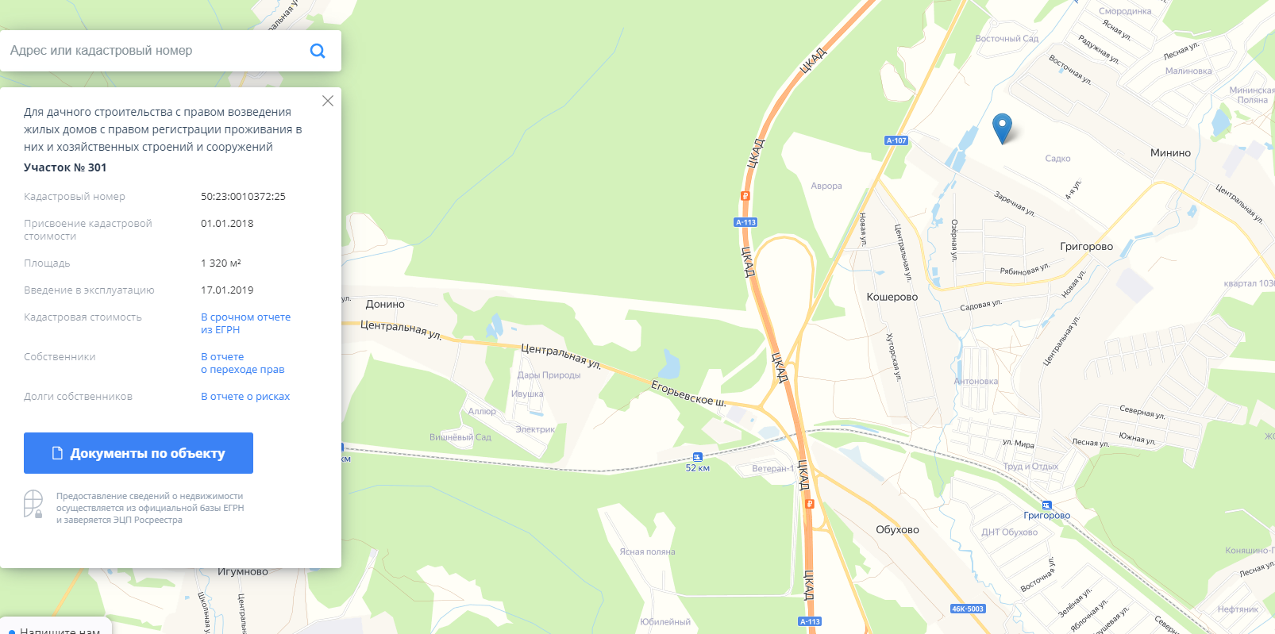Open the 'В срочном отчете из ЕГРН' link
This screenshot has width=1275, height=634.
click(245, 323)
